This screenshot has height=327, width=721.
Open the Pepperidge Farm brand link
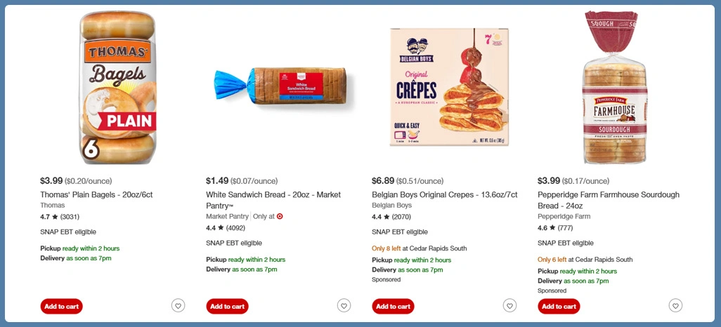563,217
